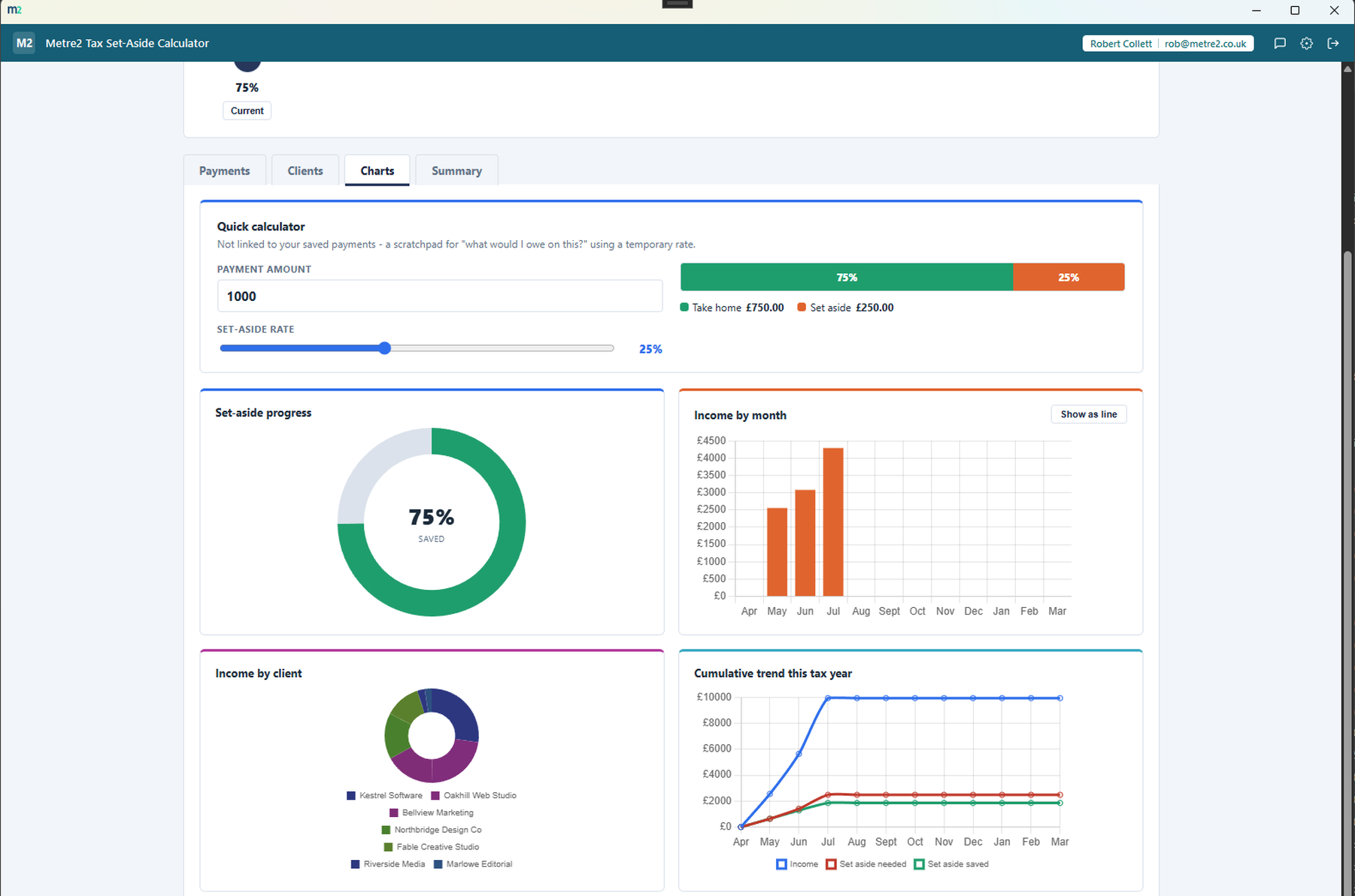Click the sign-out icon in header
This screenshot has width=1355, height=896.
pyautogui.click(x=1333, y=44)
